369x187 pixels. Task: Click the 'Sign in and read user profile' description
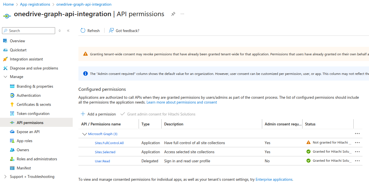187,161
